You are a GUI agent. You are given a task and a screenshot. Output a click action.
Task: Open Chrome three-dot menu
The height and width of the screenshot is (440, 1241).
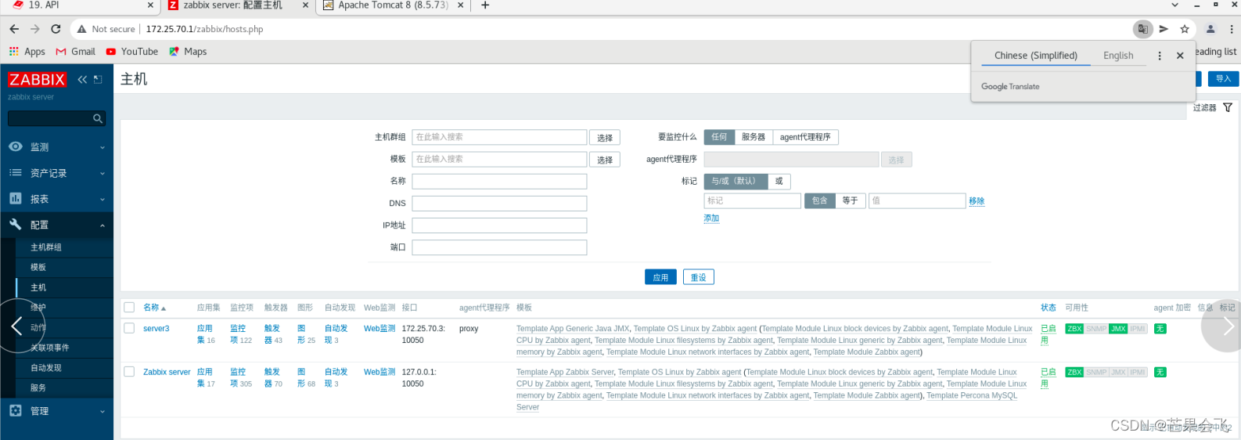[1232, 29]
